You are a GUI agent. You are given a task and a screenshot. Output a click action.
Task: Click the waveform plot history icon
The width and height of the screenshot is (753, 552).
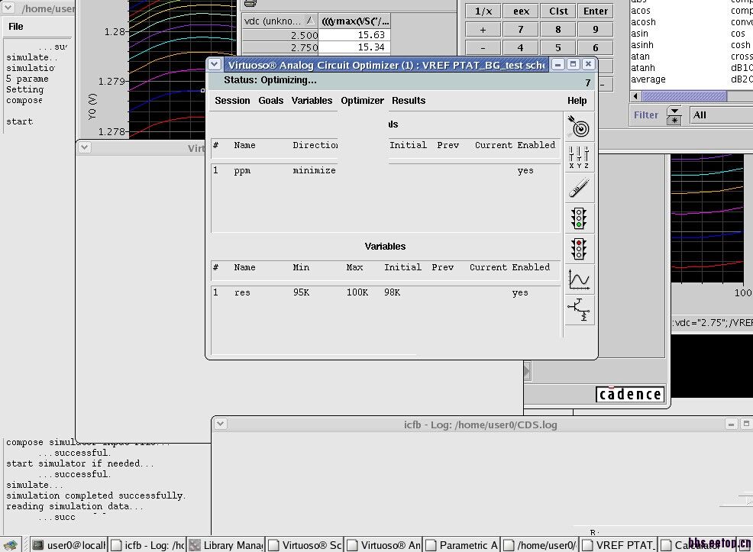pos(579,279)
